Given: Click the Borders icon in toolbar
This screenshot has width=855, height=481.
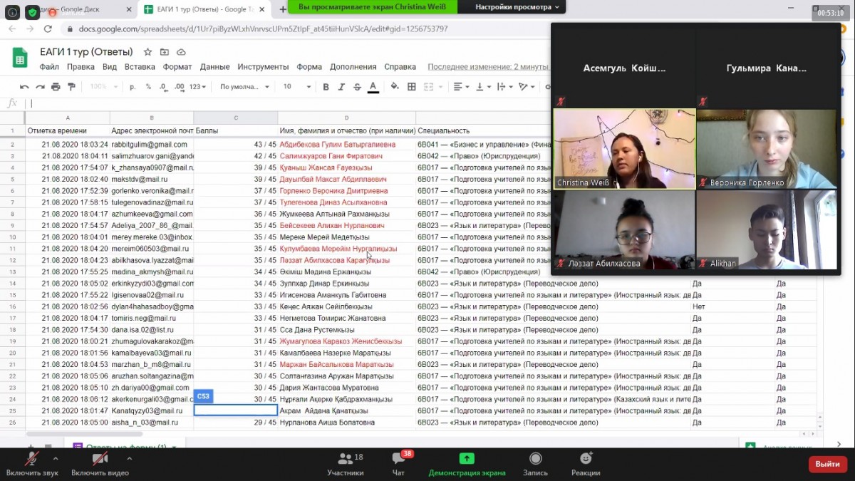Looking at the screenshot, I should [411, 87].
